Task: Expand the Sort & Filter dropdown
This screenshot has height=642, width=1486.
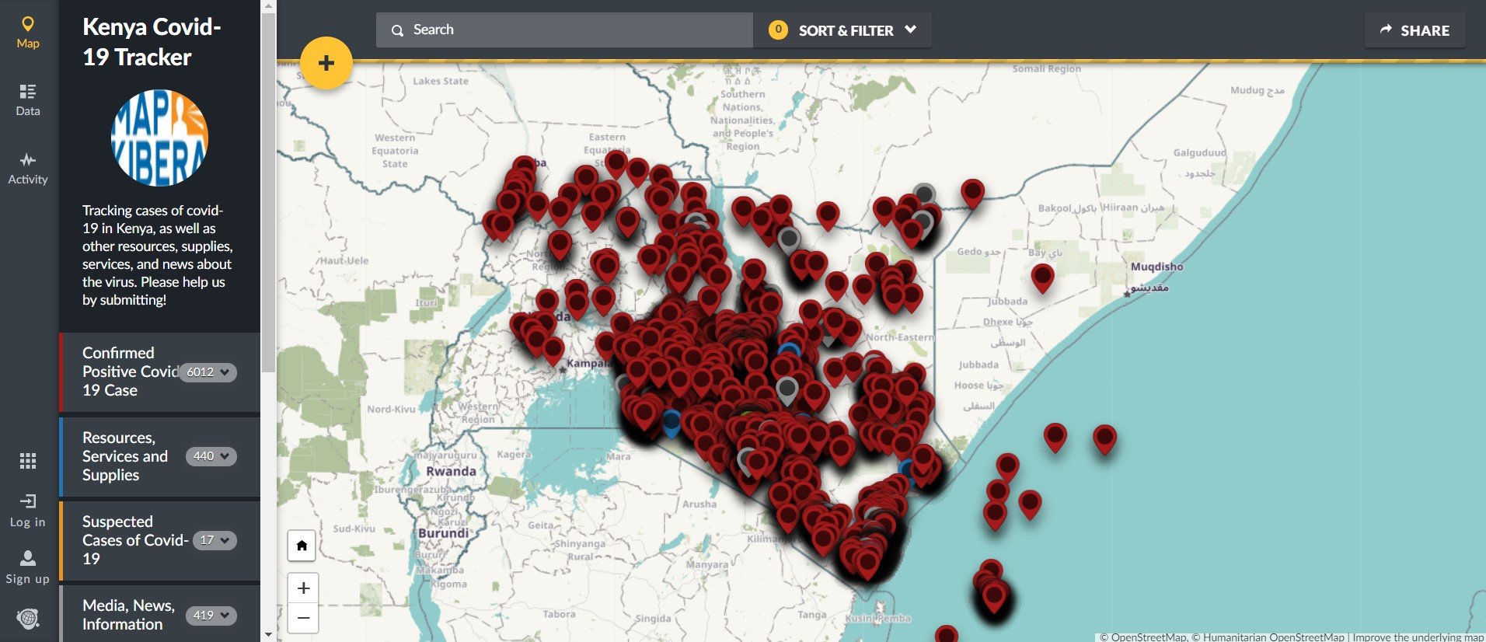Action: click(845, 30)
